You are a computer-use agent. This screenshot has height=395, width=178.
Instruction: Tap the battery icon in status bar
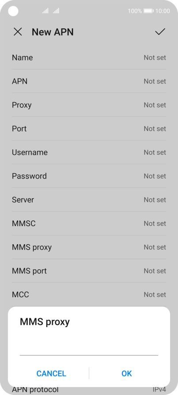pos(148,11)
